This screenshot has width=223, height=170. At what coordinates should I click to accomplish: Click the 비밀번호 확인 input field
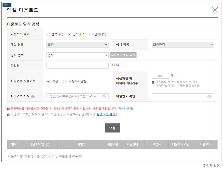179,96
